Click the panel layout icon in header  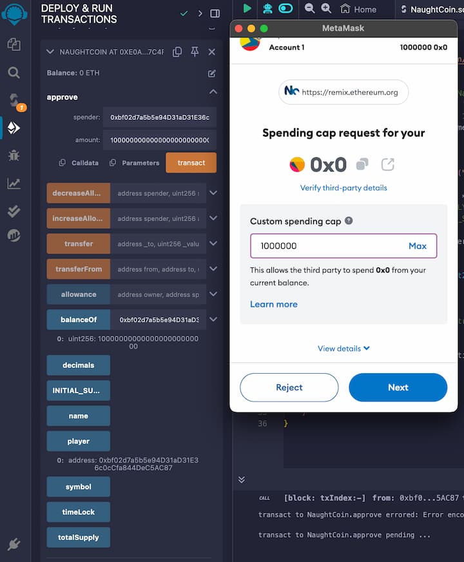[215, 14]
